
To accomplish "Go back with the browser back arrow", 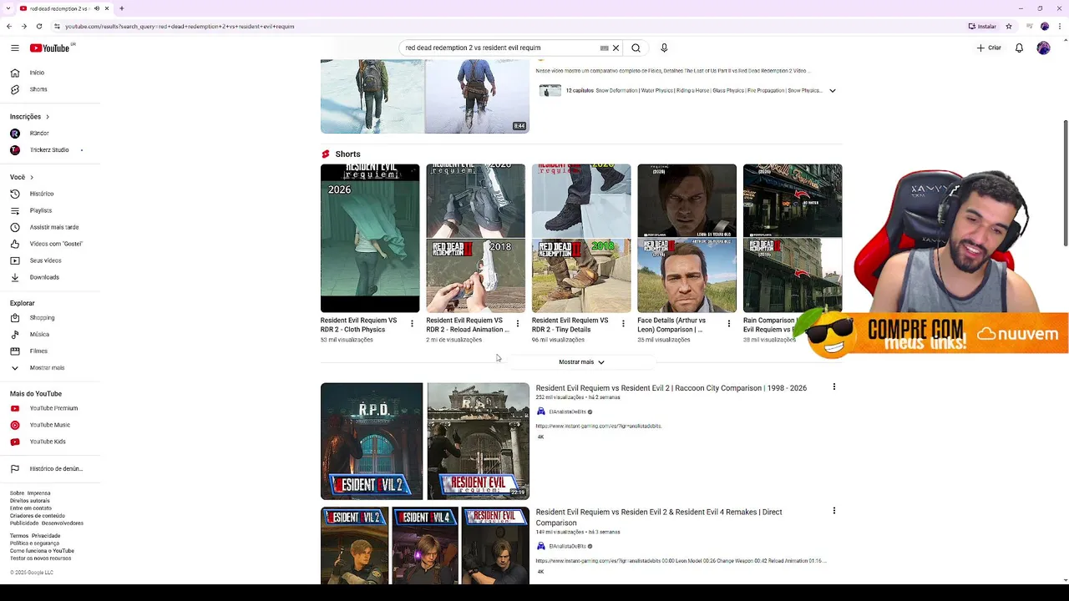I will pos(9,26).
